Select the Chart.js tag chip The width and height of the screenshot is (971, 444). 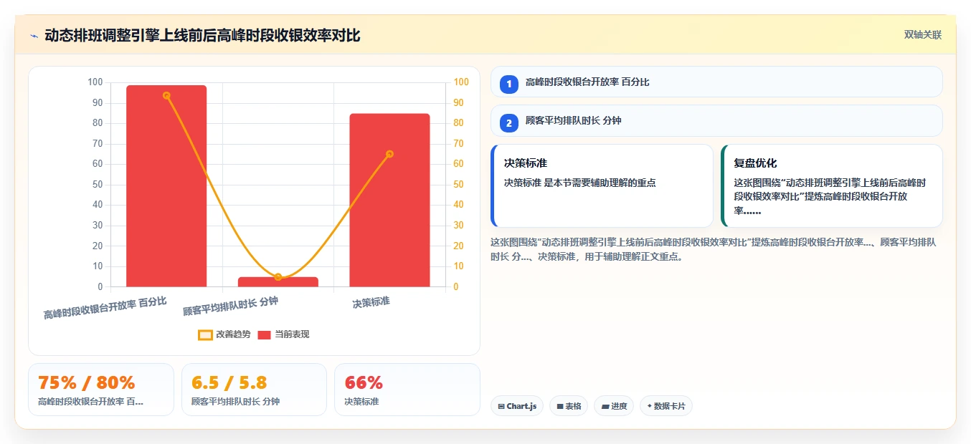coord(517,406)
